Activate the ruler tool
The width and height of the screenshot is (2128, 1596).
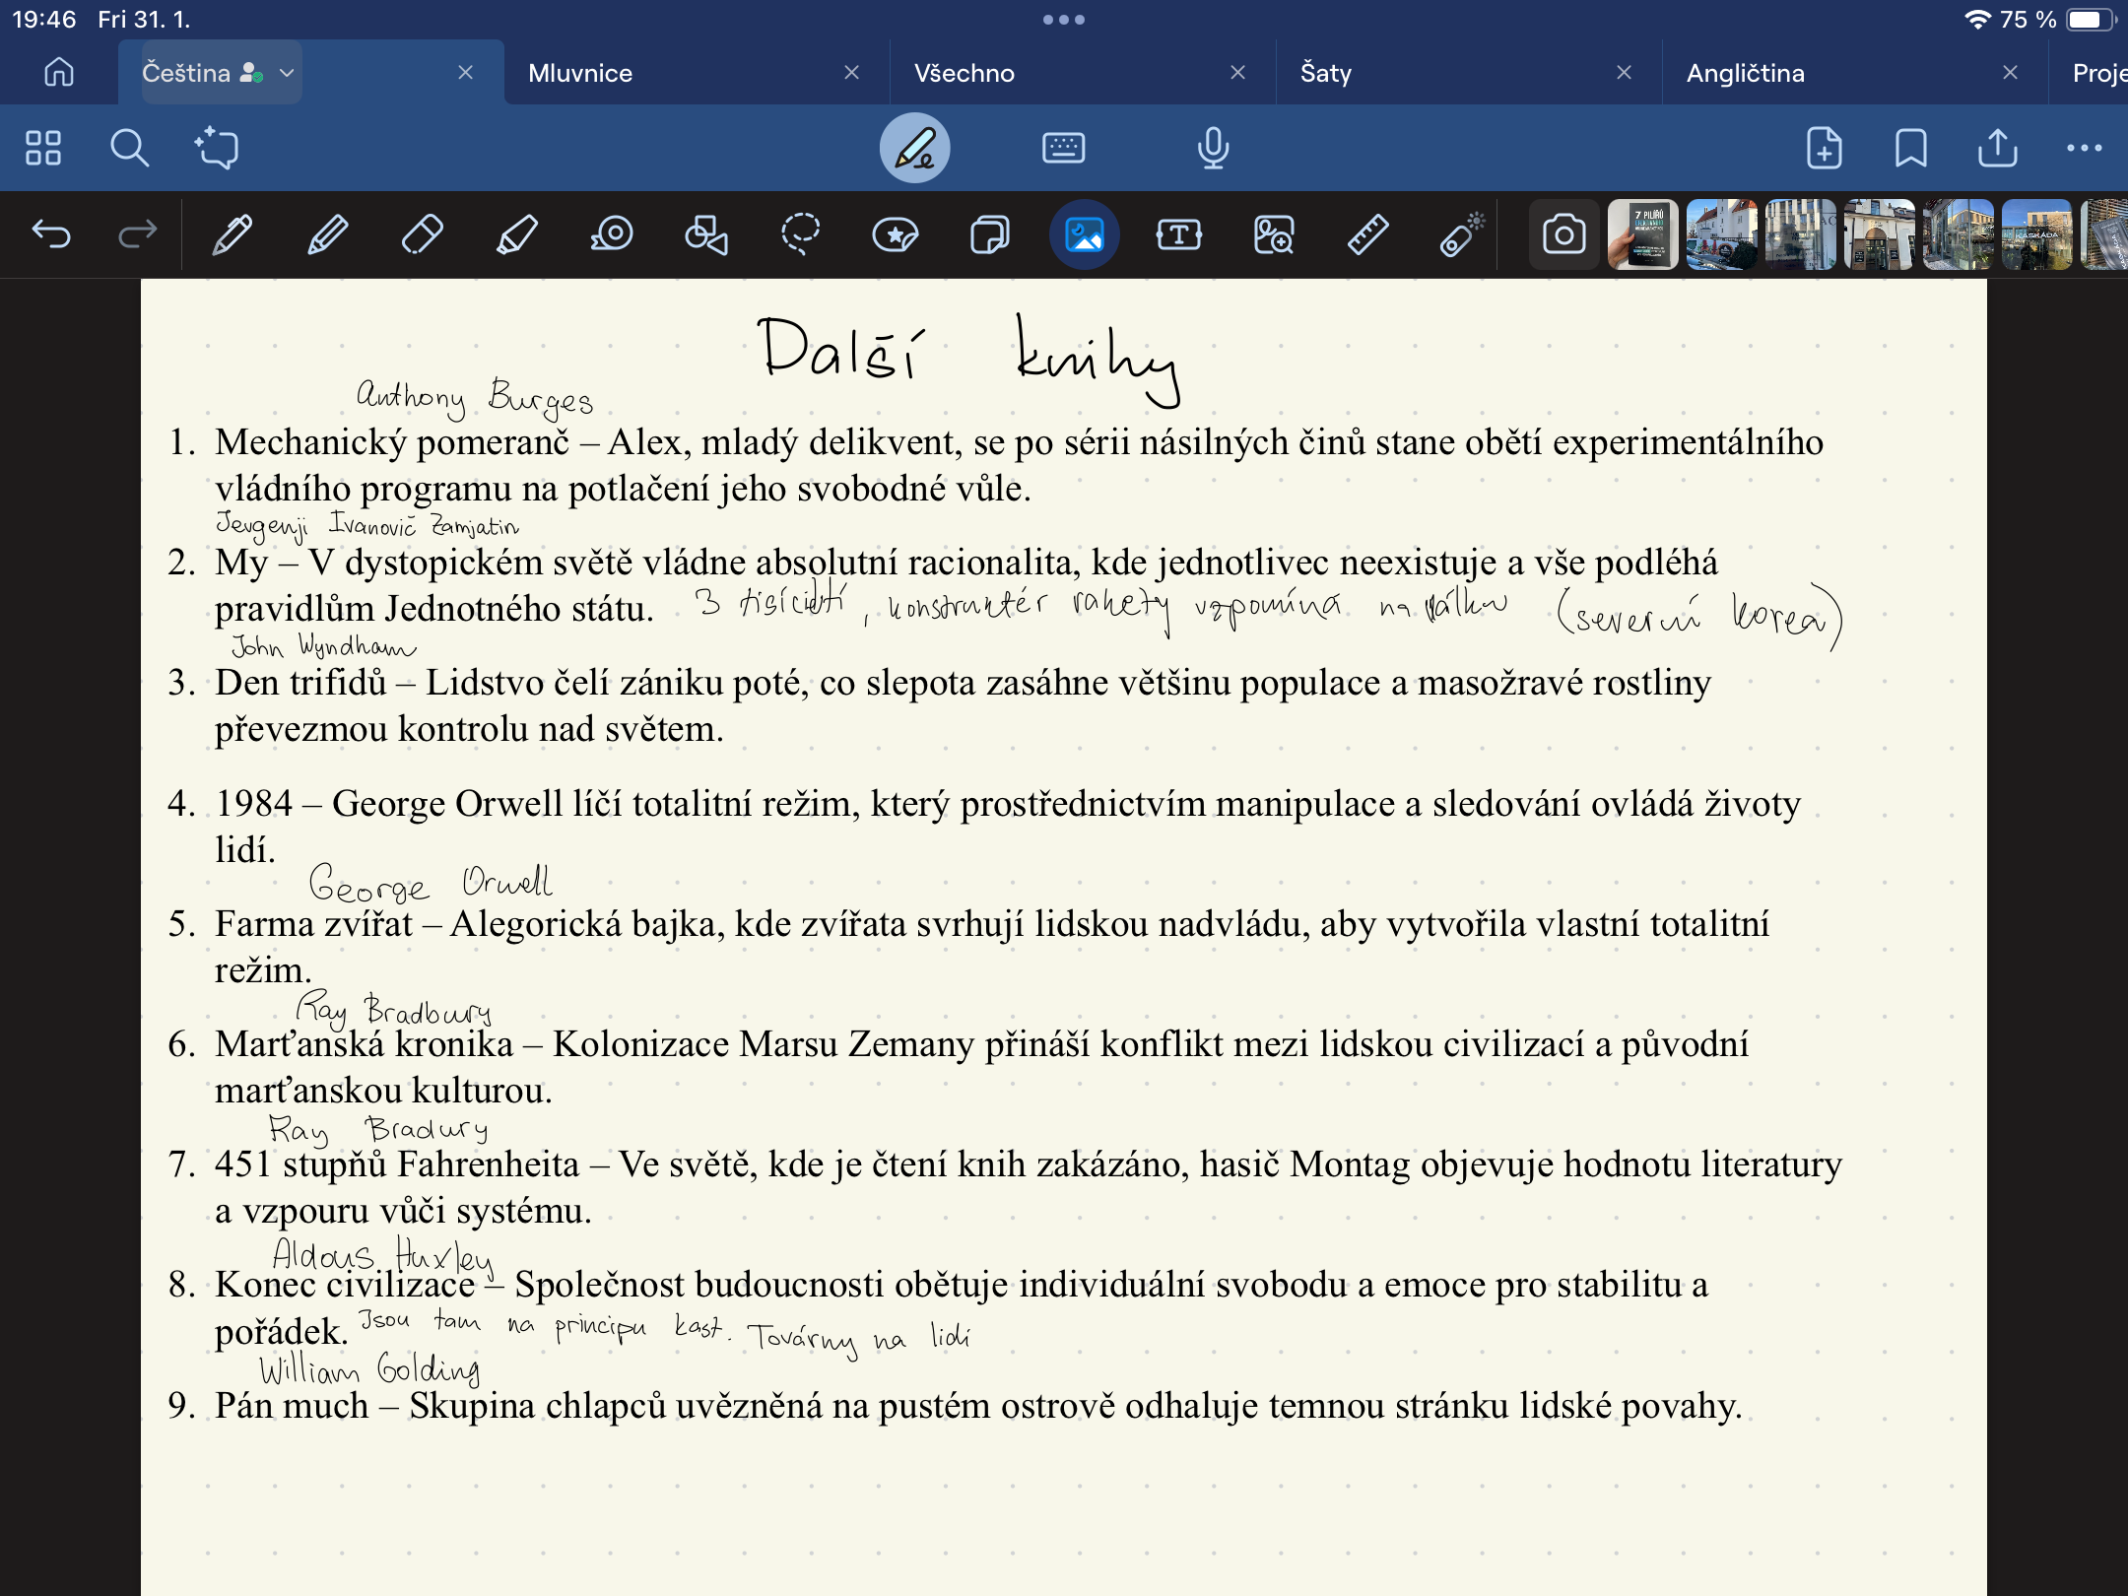[1367, 234]
